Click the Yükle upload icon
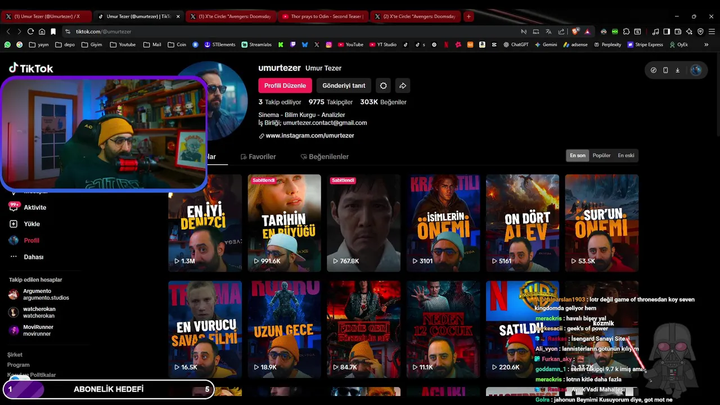Viewport: 720px width, 405px height. (x=13, y=224)
